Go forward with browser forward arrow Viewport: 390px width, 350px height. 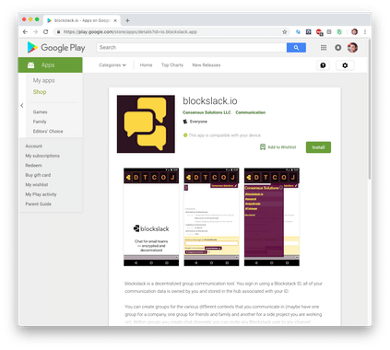[x=35, y=31]
